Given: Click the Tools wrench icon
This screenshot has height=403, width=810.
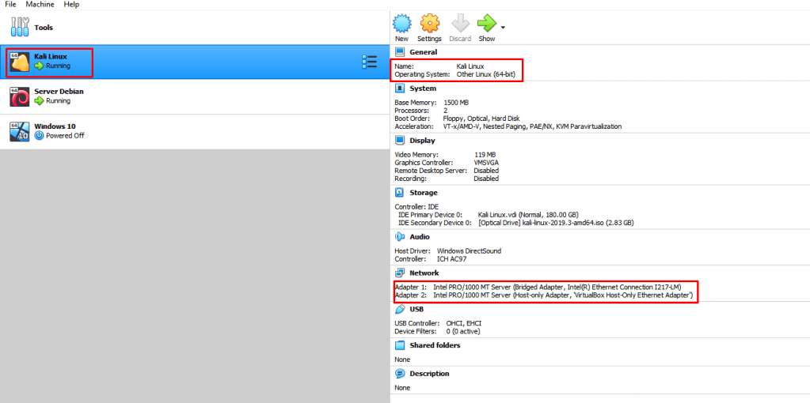Looking at the screenshot, I should pyautogui.click(x=20, y=28).
